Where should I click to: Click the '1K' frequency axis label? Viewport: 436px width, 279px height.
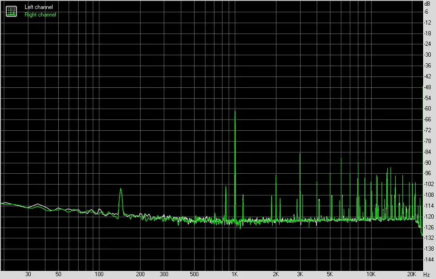click(235, 274)
